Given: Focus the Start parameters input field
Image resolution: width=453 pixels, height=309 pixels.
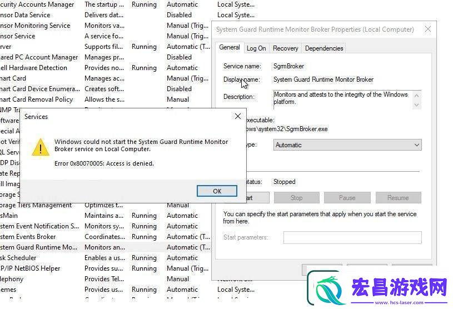Looking at the screenshot, I should tap(352, 237).
